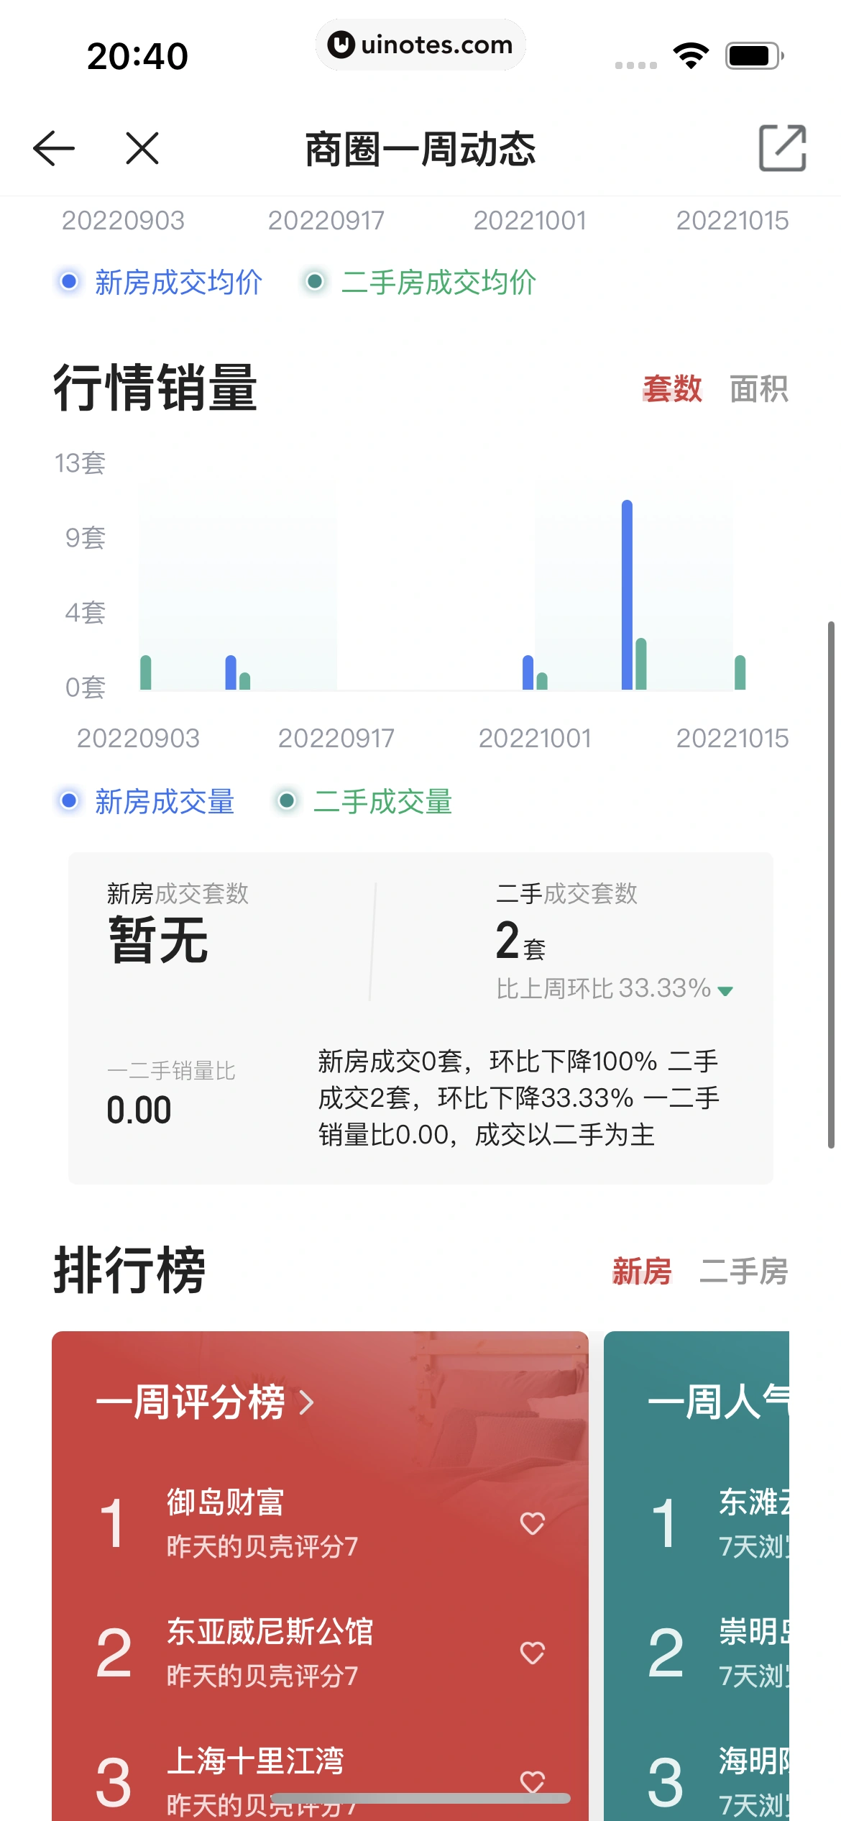The width and height of the screenshot is (841, 1821).
Task: Switch ranking to 二手房 tab
Action: (743, 1272)
